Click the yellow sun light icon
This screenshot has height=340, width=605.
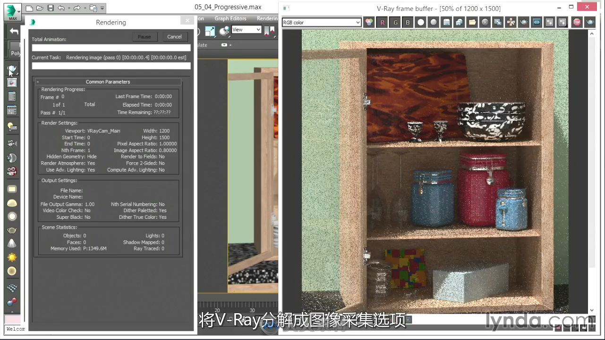[12, 257]
